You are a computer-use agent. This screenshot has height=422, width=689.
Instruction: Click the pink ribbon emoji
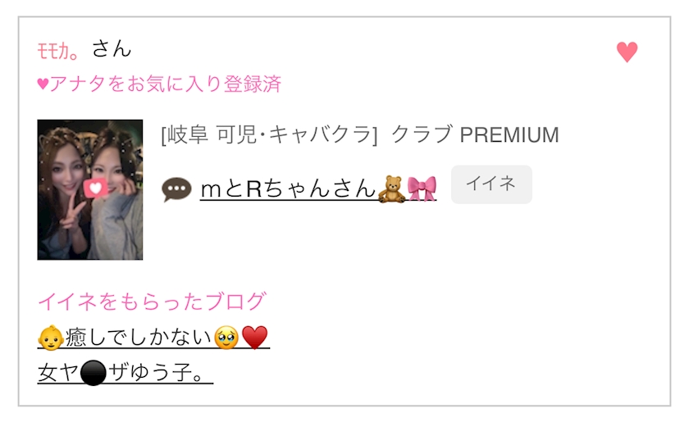(x=422, y=188)
